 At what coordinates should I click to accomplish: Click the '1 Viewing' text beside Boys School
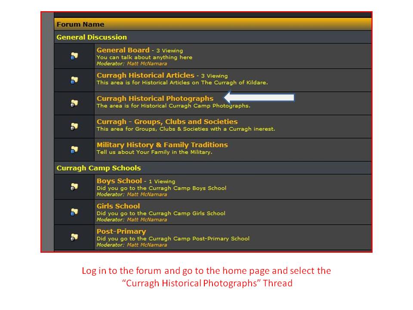tap(162, 181)
